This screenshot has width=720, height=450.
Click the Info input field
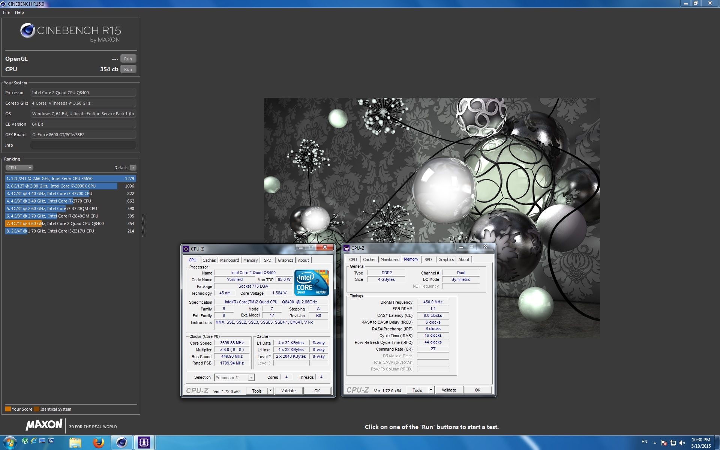83,145
